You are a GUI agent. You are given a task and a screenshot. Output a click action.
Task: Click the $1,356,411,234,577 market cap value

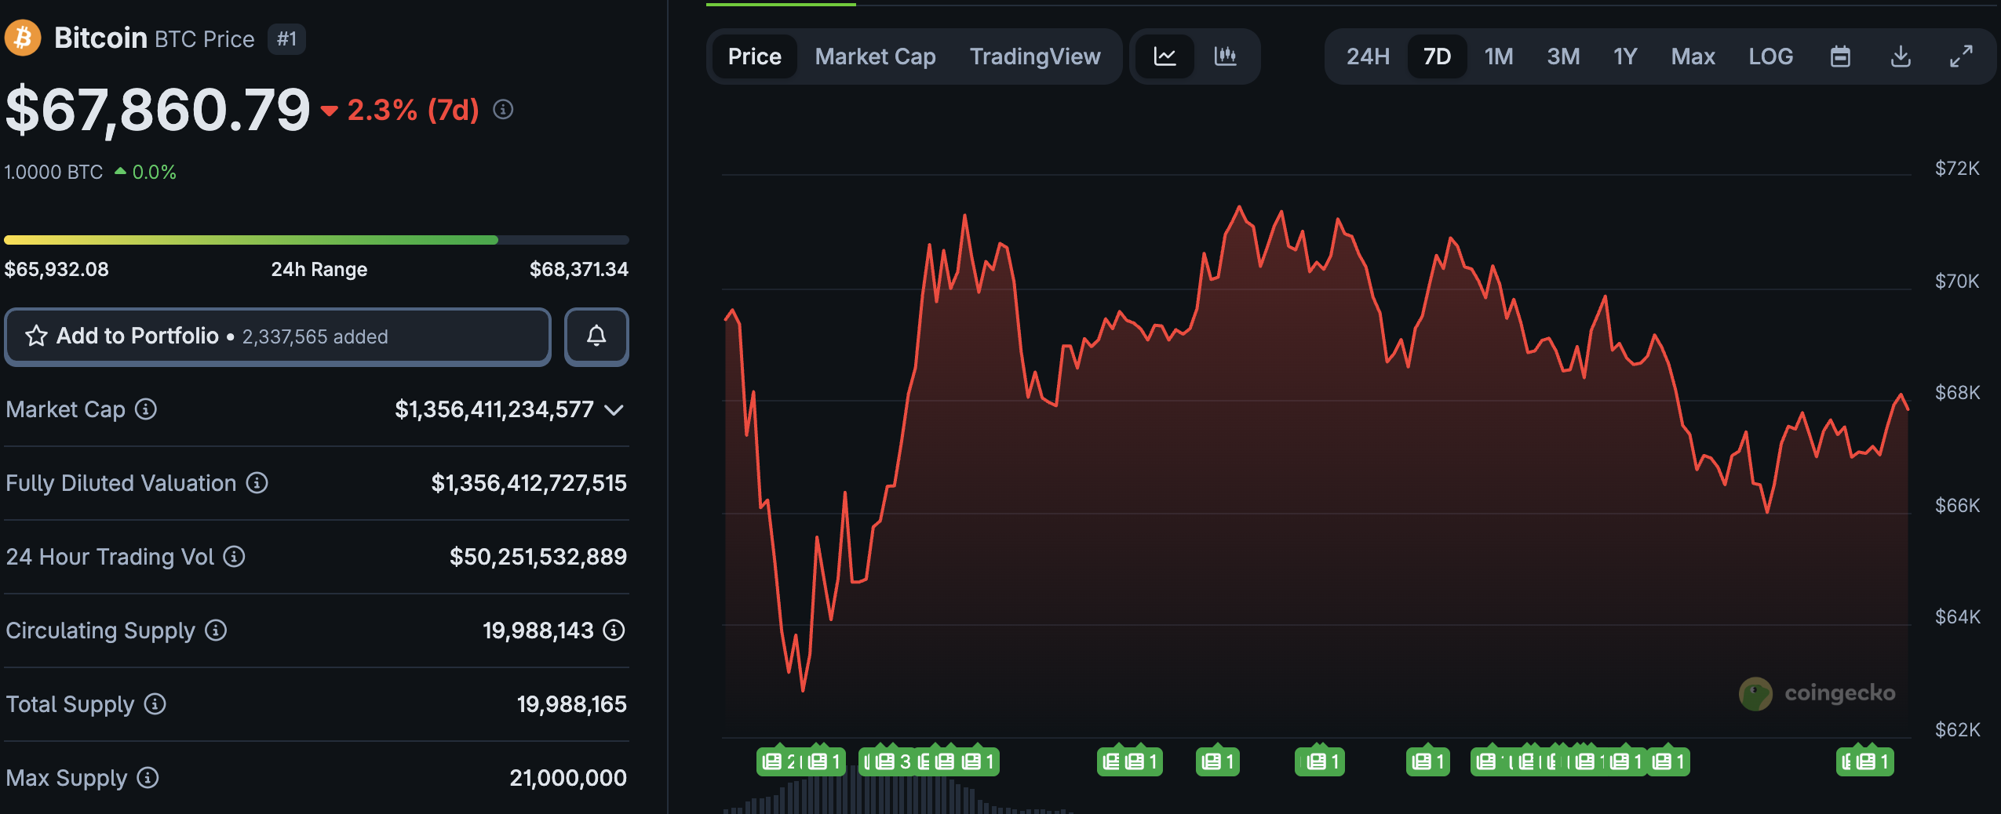[494, 409]
